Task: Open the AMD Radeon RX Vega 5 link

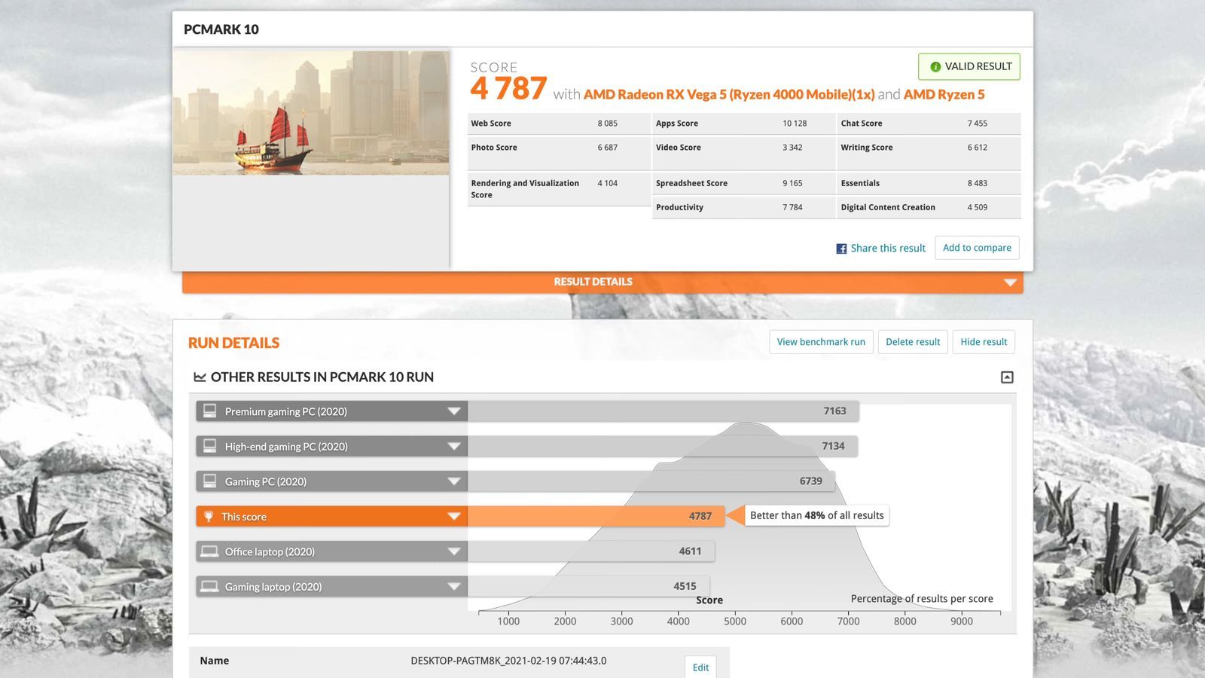Action: click(729, 94)
